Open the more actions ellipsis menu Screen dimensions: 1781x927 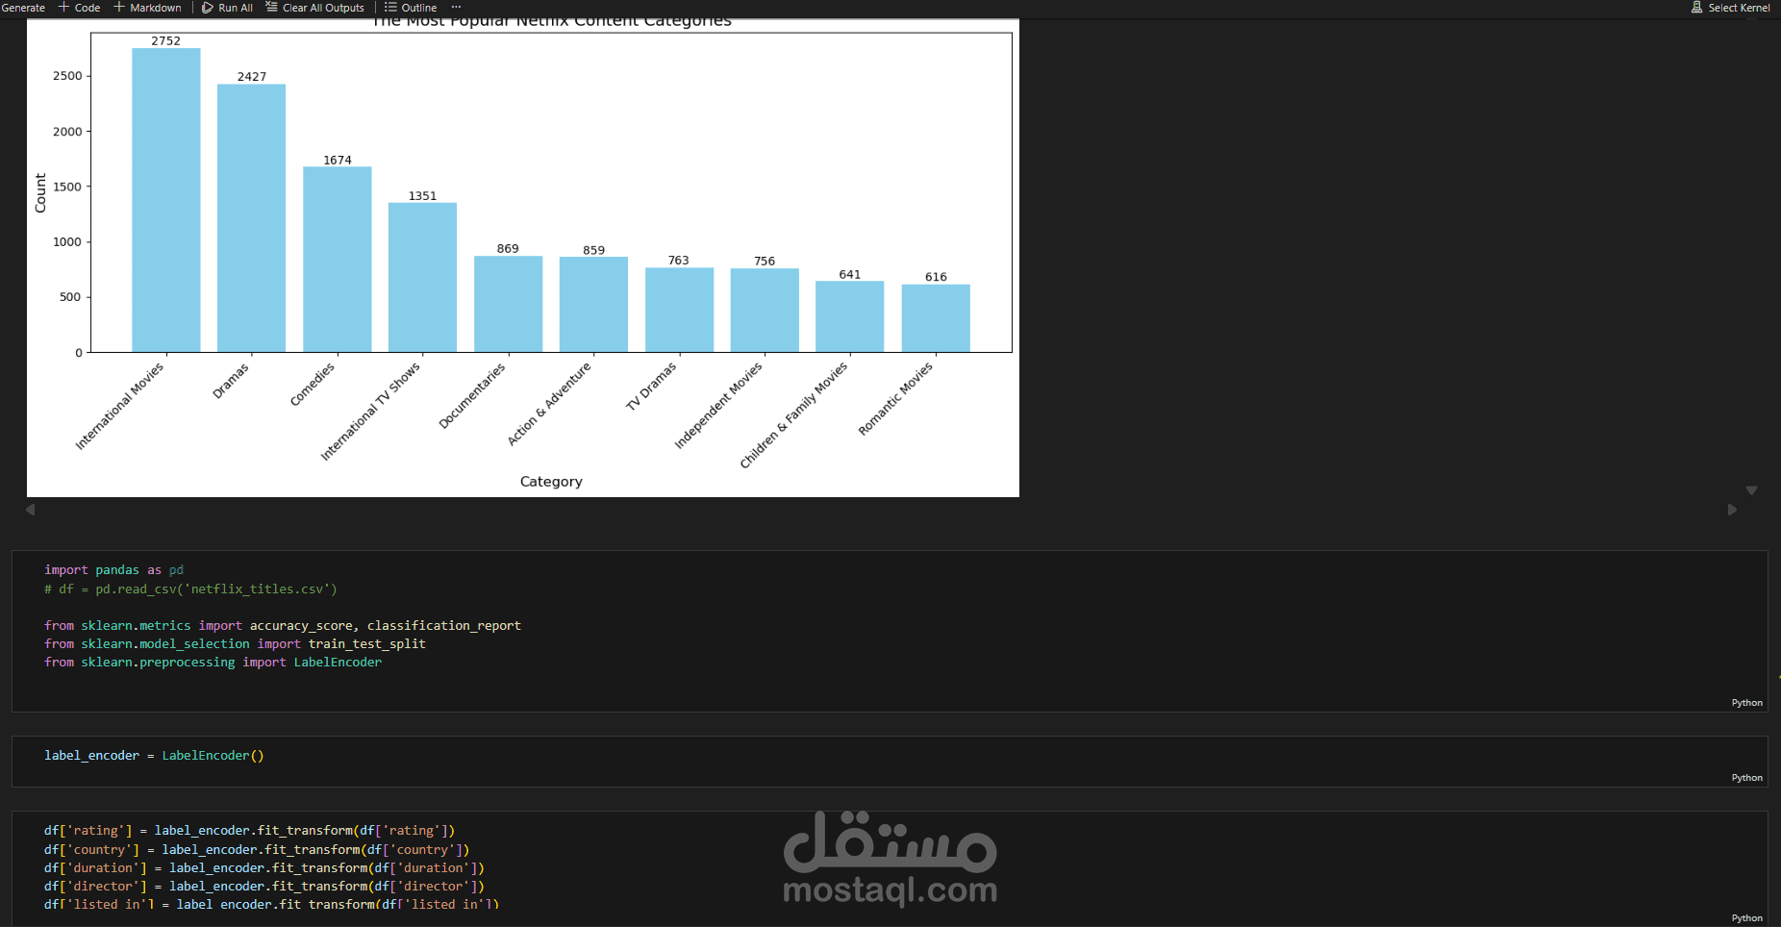tap(456, 7)
